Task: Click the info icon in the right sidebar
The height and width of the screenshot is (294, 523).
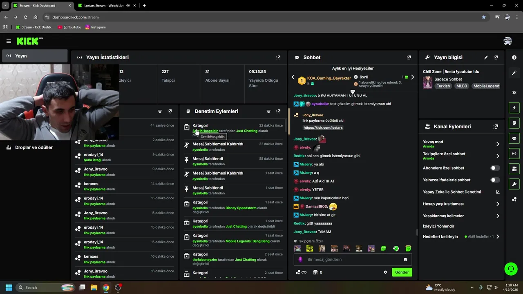Action: click(514, 58)
